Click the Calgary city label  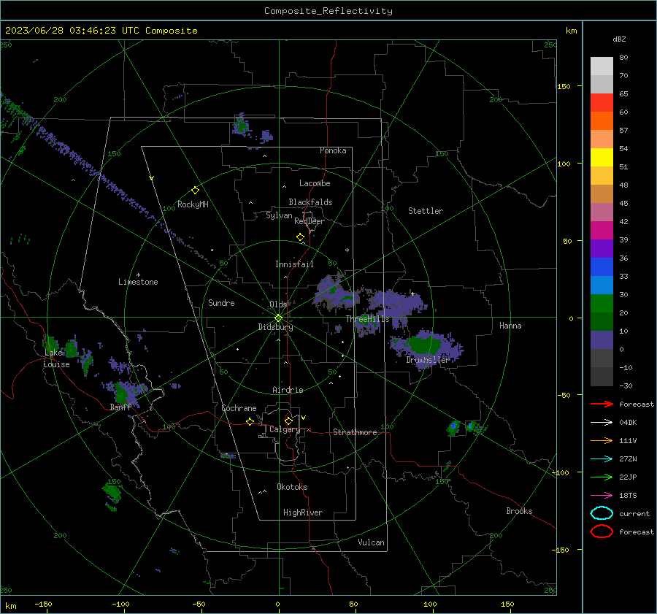(285, 429)
